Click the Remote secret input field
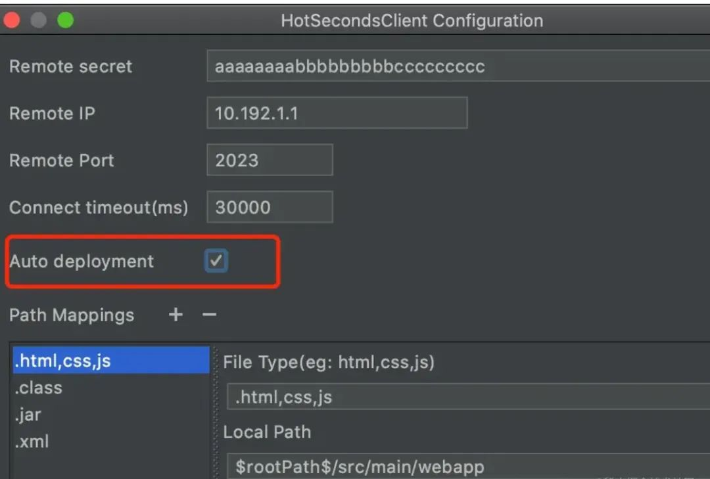Image resolution: width=710 pixels, height=479 pixels. click(x=458, y=66)
